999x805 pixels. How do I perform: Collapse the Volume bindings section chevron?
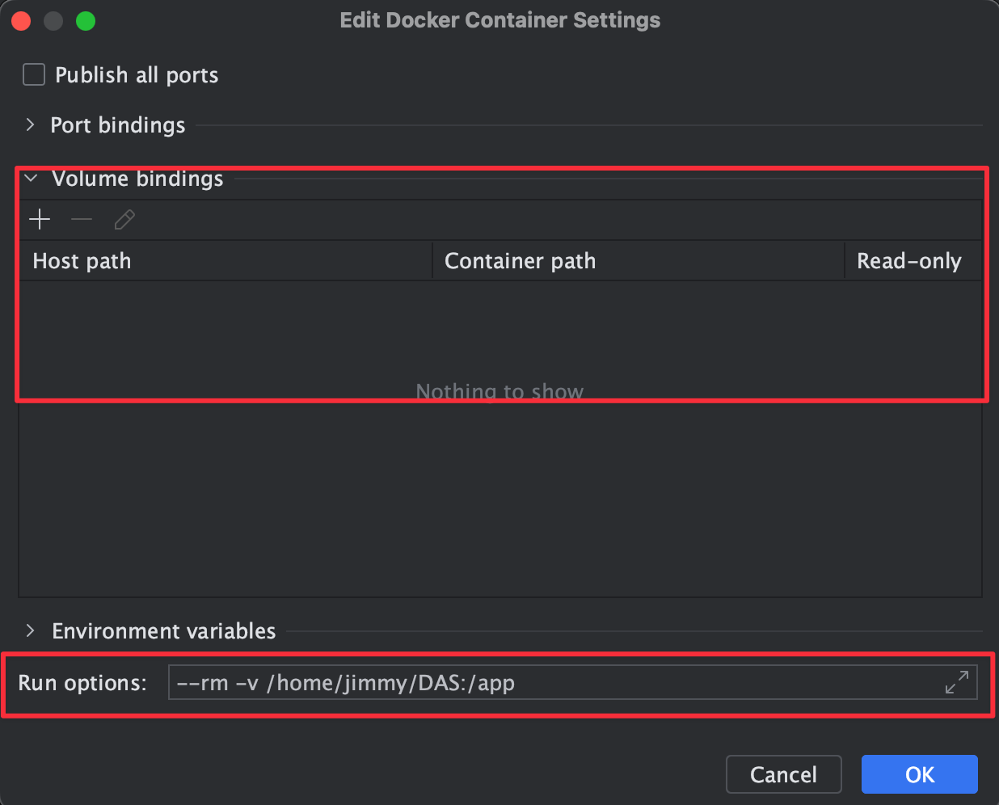tap(32, 179)
